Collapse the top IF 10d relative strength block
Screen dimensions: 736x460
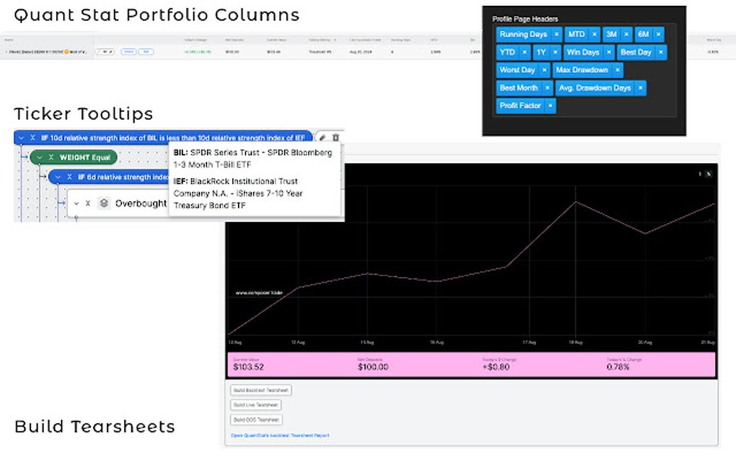click(x=21, y=137)
